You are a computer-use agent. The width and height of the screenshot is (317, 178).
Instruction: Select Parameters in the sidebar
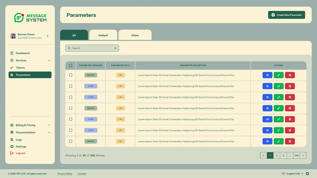point(30,75)
